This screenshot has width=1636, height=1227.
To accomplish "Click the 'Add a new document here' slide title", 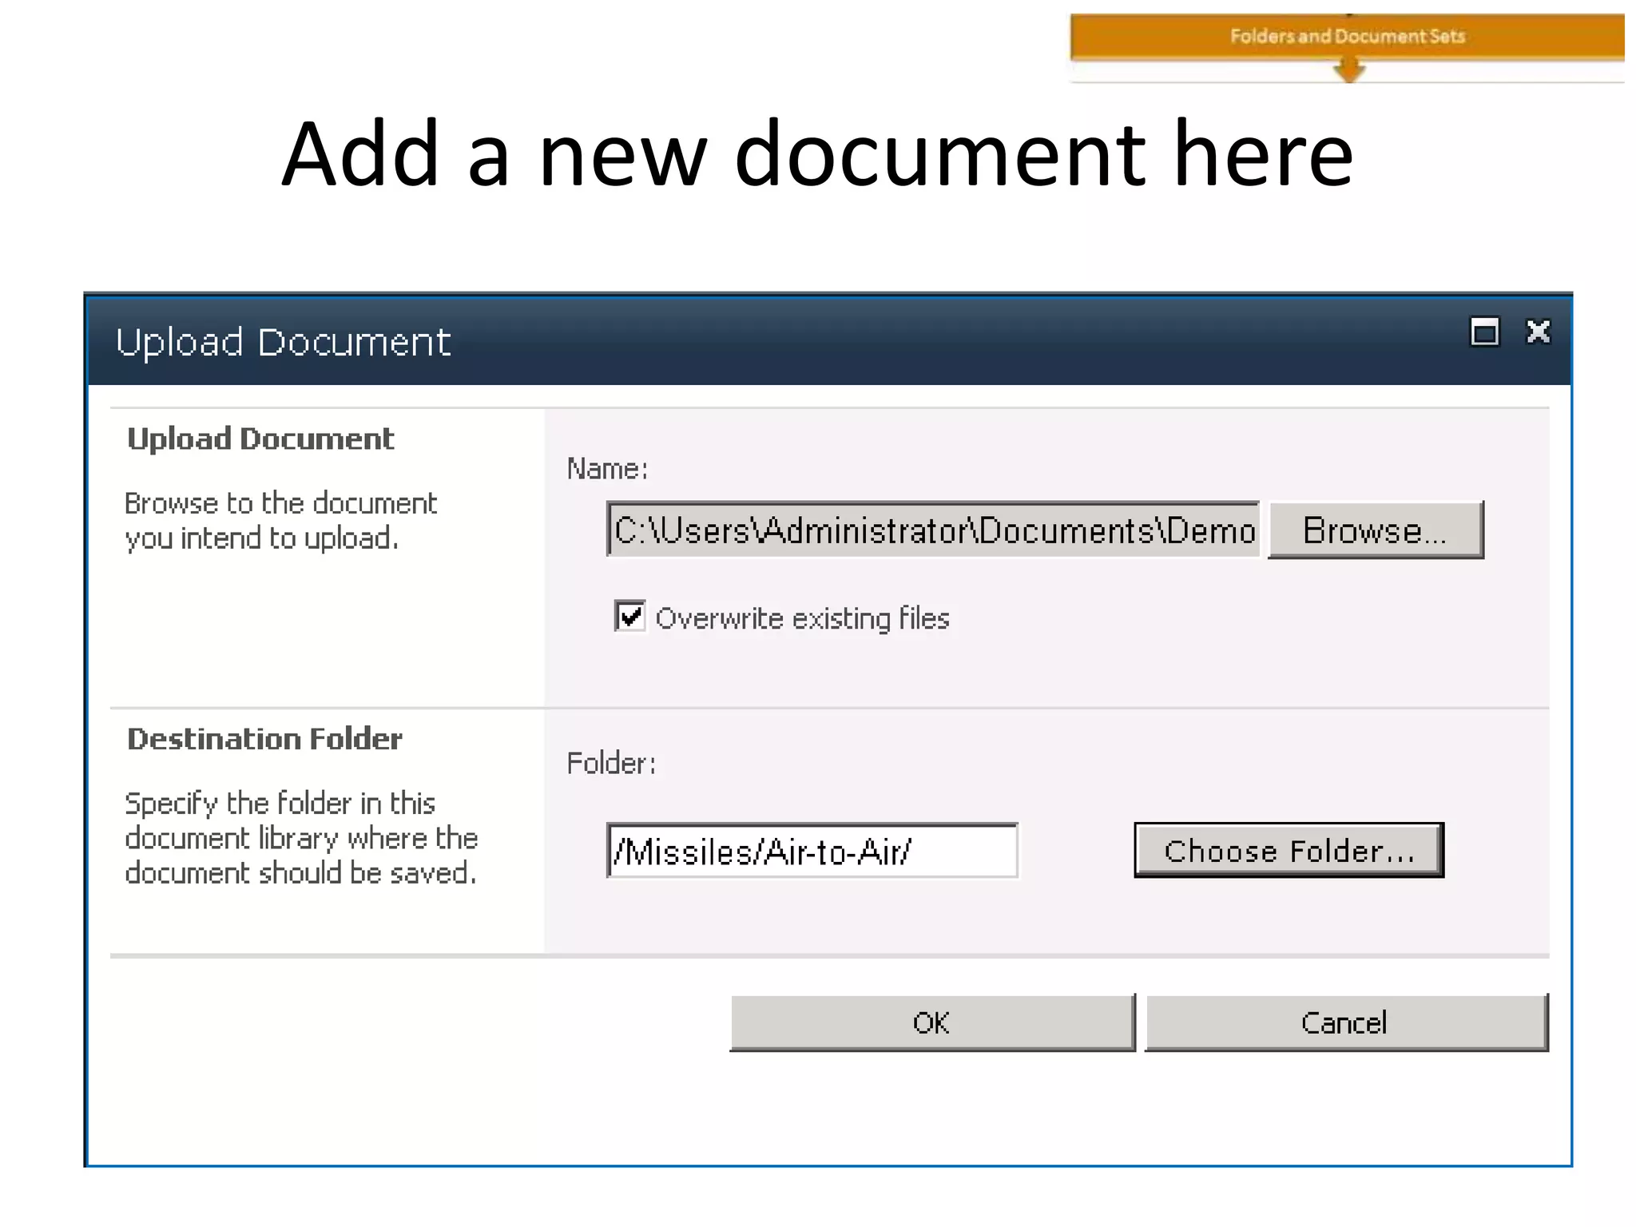I will (x=817, y=153).
